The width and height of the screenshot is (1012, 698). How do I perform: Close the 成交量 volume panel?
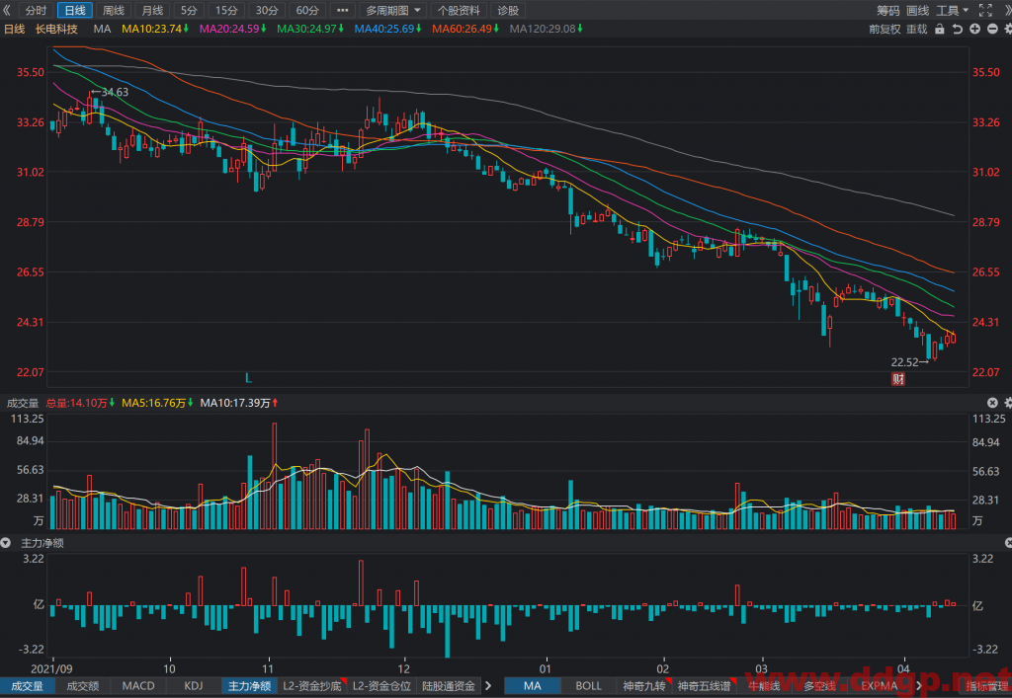point(992,403)
